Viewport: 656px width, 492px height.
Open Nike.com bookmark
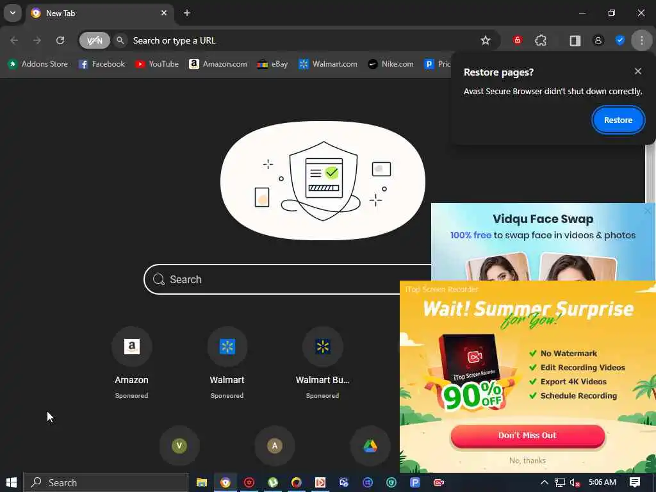click(x=391, y=64)
